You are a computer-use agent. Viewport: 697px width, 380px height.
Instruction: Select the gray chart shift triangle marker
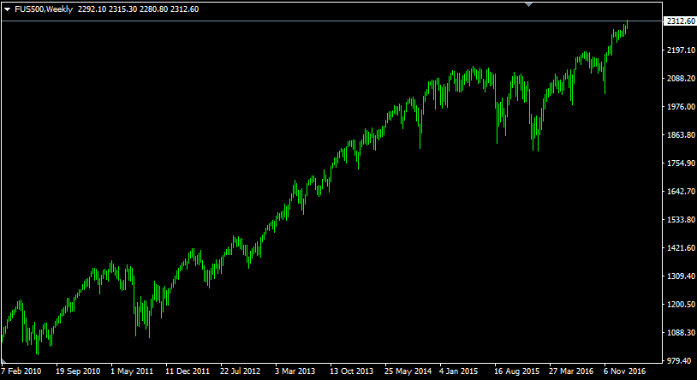[x=528, y=4]
